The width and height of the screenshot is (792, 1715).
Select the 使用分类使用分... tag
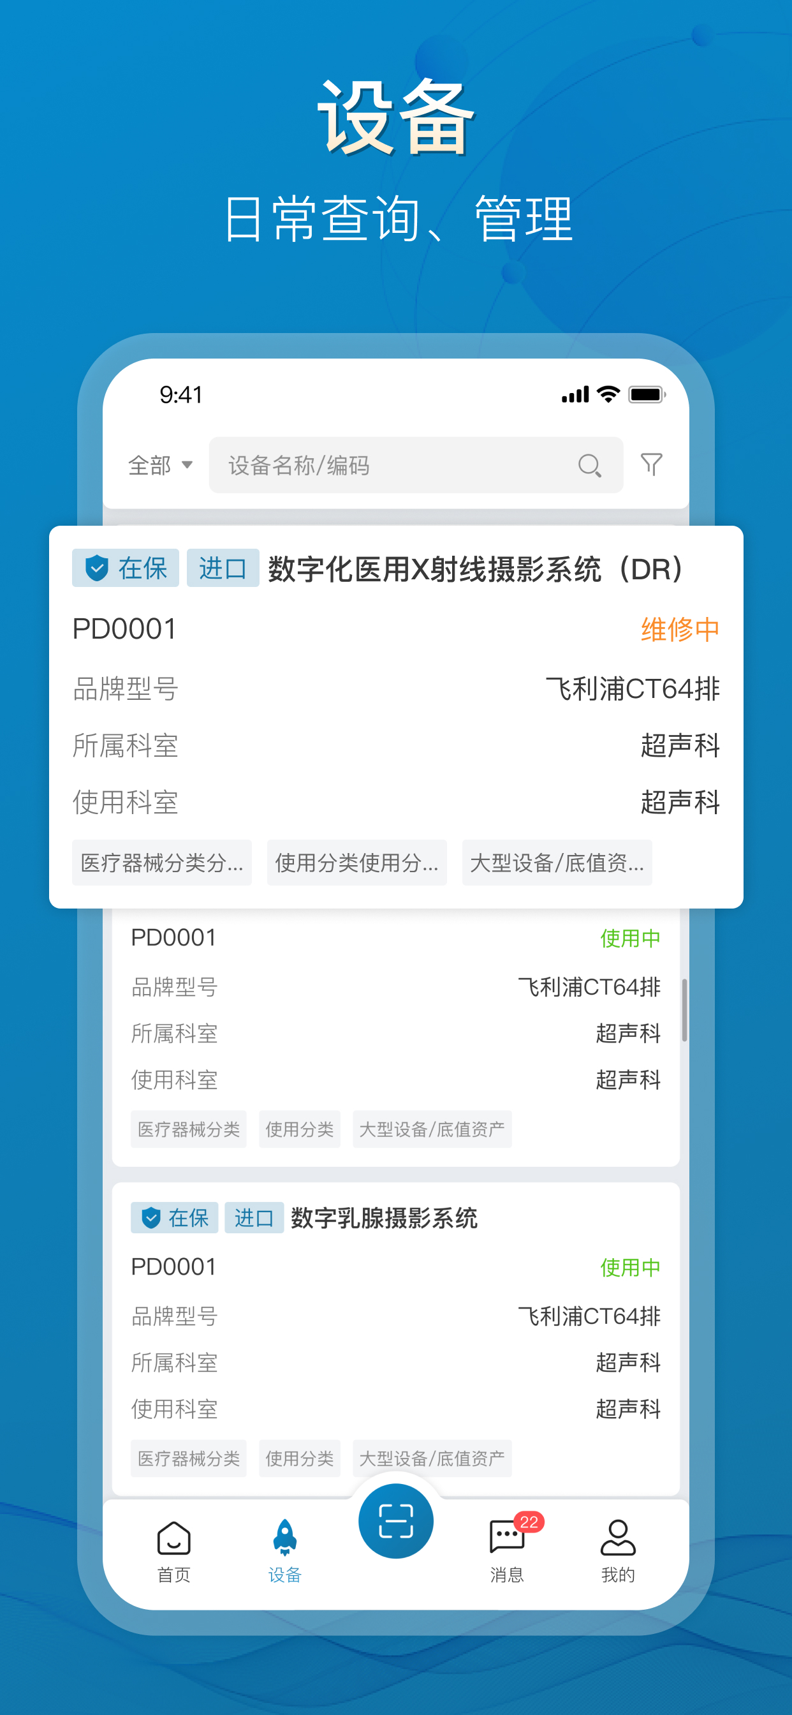(356, 863)
